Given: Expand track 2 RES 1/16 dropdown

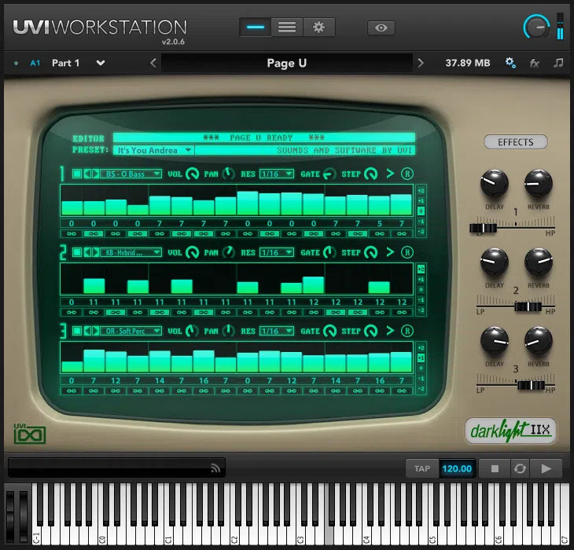Looking at the screenshot, I should click(277, 252).
